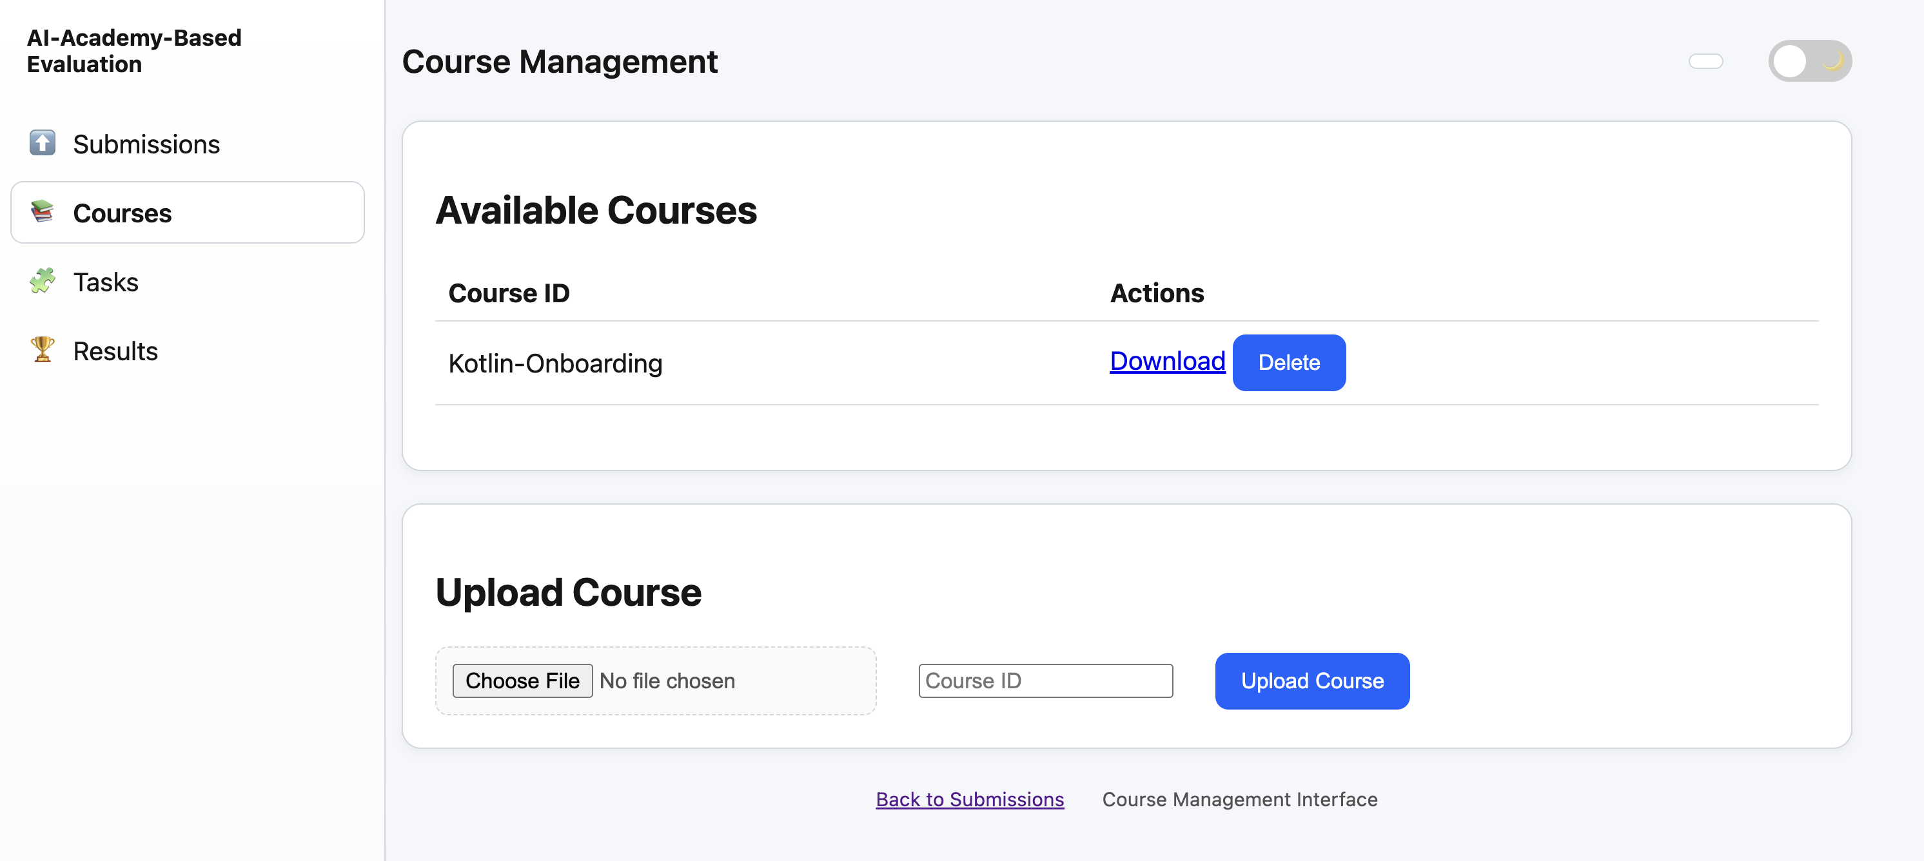Open Results section via sidebar text
Image resolution: width=1924 pixels, height=861 pixels.
(x=115, y=351)
